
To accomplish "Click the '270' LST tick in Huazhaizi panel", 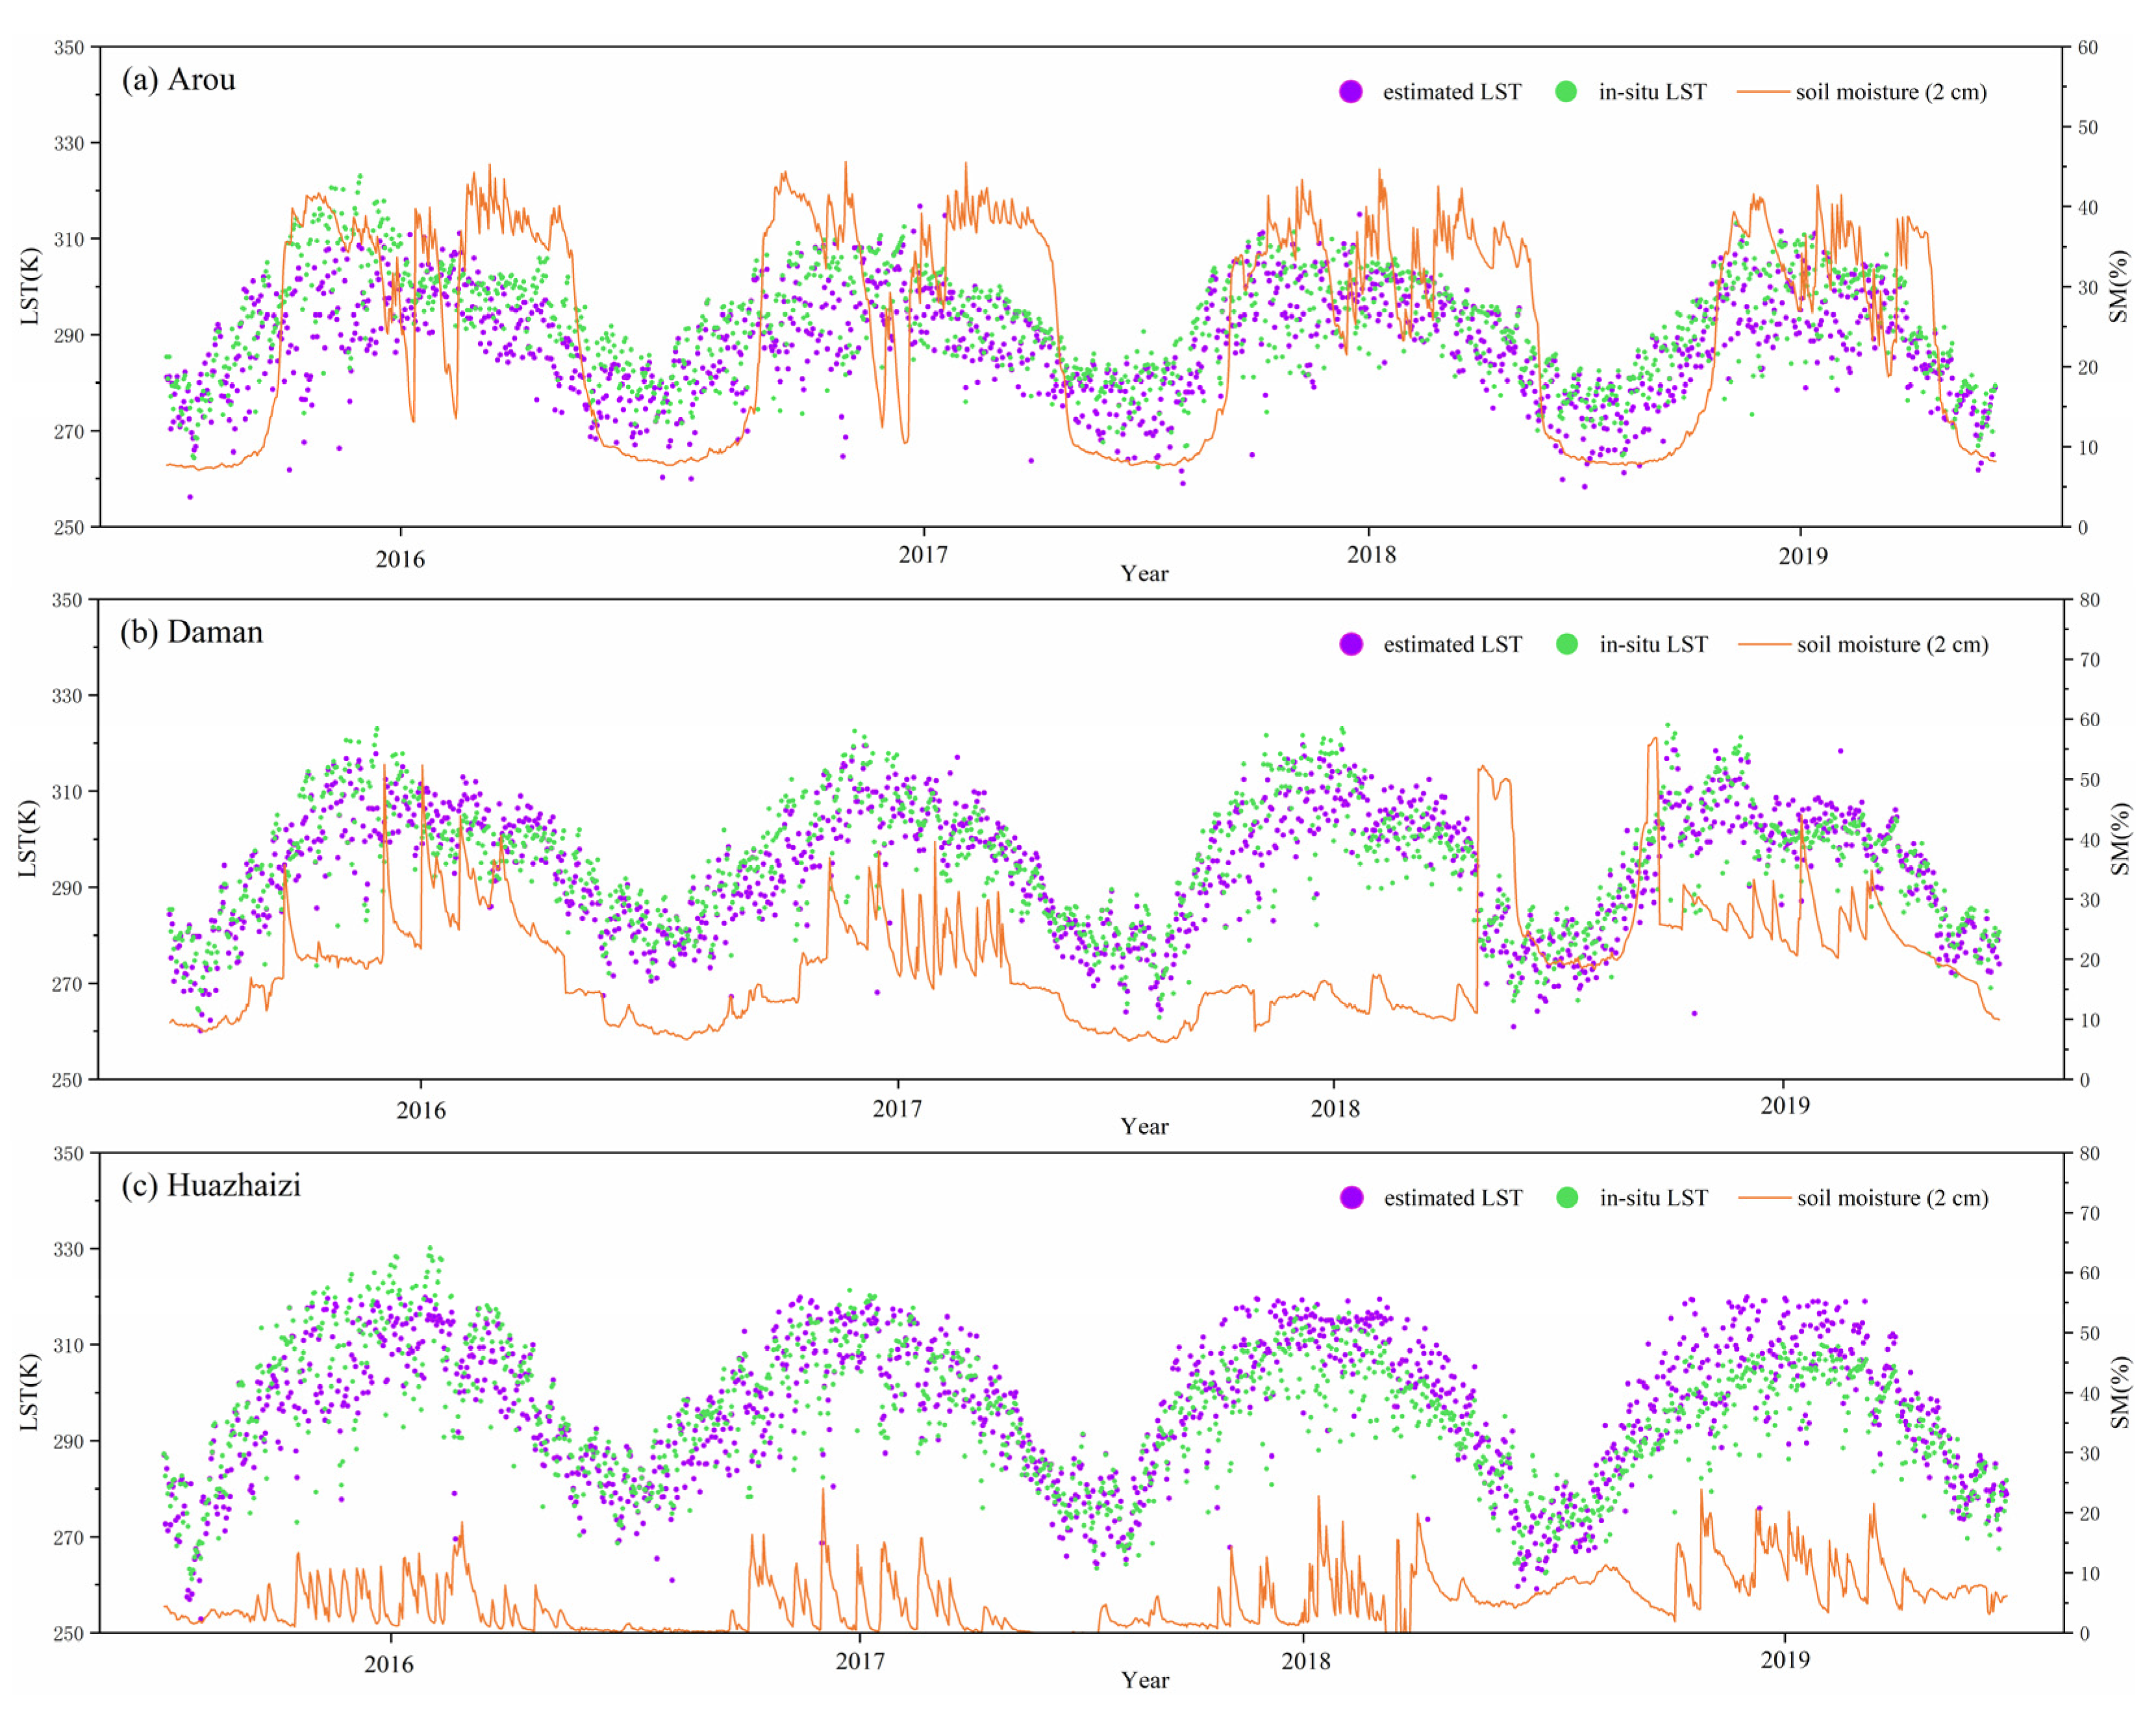I will pyautogui.click(x=68, y=1537).
